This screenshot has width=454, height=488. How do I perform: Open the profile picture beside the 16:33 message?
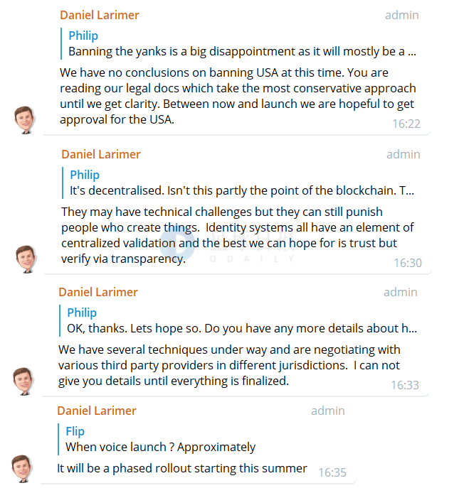click(23, 381)
